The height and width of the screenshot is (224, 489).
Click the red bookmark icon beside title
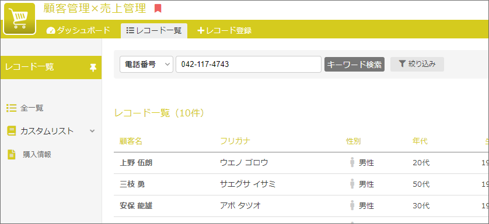pos(158,9)
